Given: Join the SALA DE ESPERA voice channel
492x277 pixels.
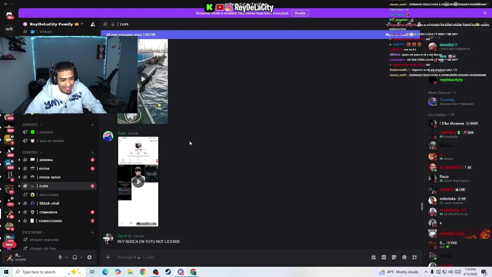Looking at the screenshot, I should (58, 141).
